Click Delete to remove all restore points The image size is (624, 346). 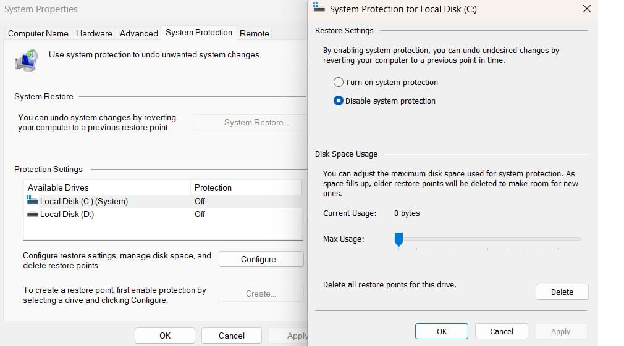coord(562,292)
